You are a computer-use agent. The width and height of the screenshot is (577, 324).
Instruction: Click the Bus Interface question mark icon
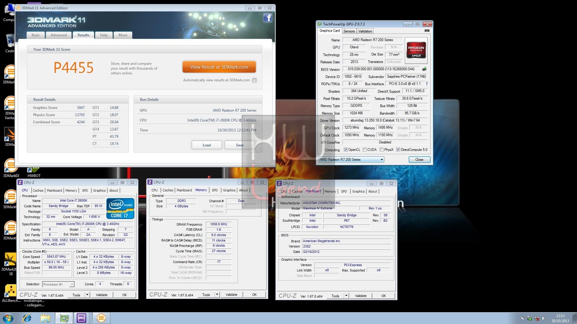[x=426, y=84]
